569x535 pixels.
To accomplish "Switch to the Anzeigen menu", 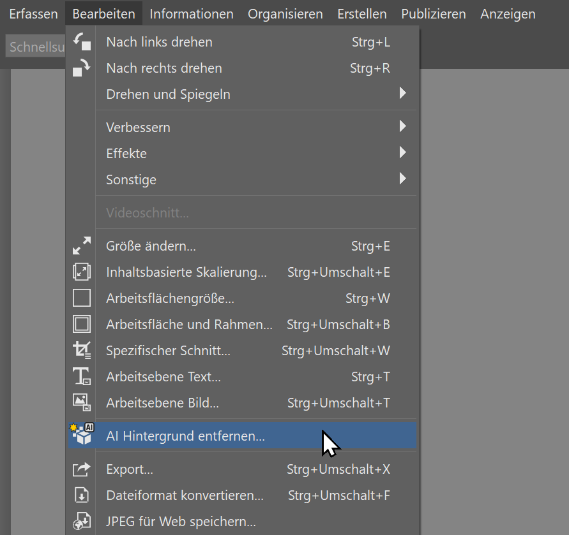I will [x=507, y=13].
